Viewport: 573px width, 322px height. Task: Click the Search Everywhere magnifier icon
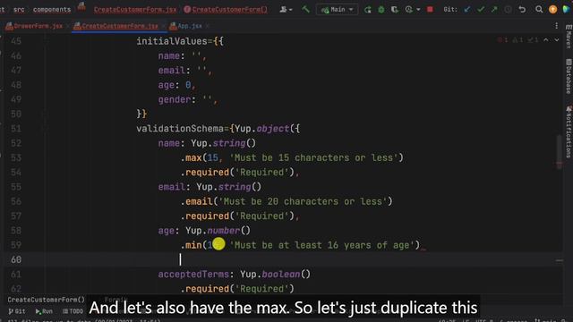click(x=539, y=10)
